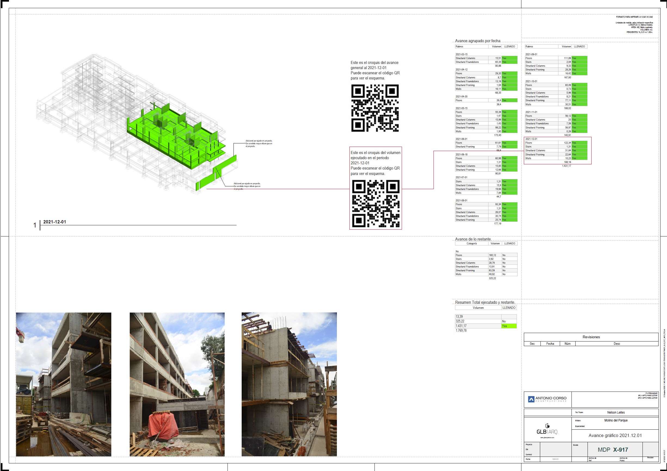Click the green Yes cell in Resumen Total
Viewport: 667px width, 471px height.
click(509, 326)
